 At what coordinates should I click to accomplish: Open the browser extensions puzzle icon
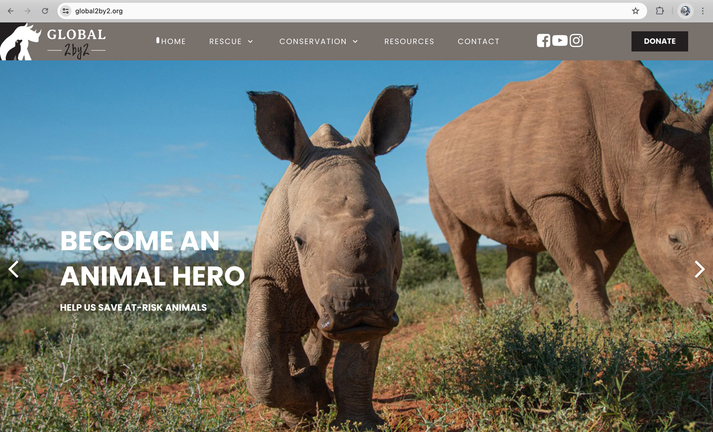tap(659, 11)
